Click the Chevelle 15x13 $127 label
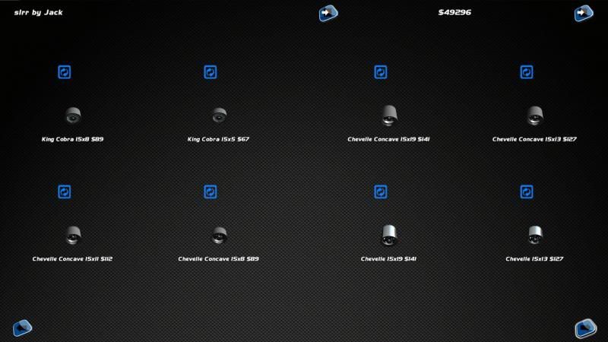Screen dimensions: 608x342 point(534,259)
